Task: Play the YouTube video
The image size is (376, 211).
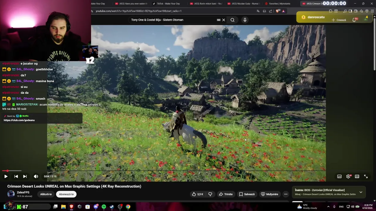Action: click(x=6, y=176)
